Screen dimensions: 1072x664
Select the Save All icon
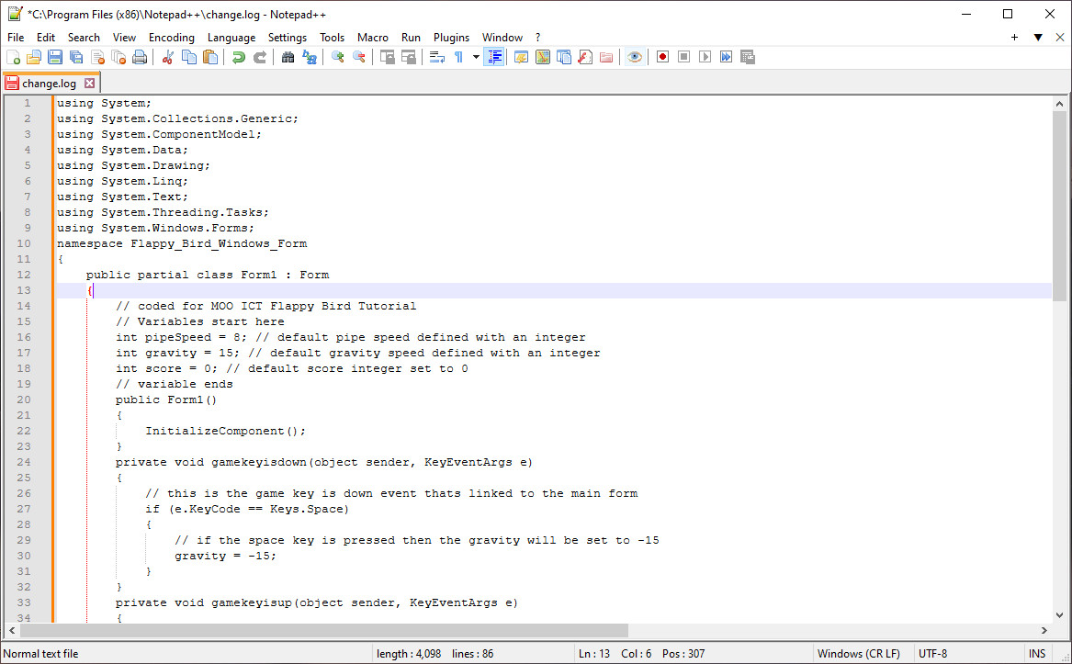tap(74, 56)
